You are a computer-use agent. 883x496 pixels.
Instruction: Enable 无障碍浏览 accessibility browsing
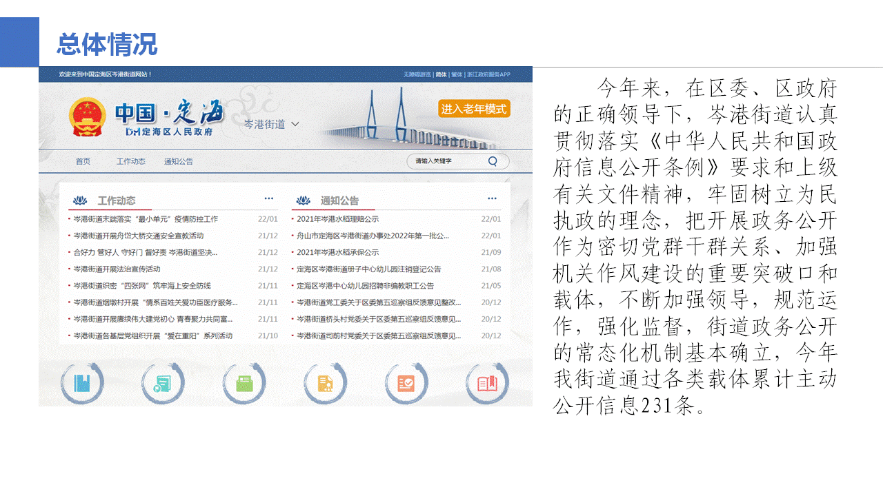pos(417,74)
